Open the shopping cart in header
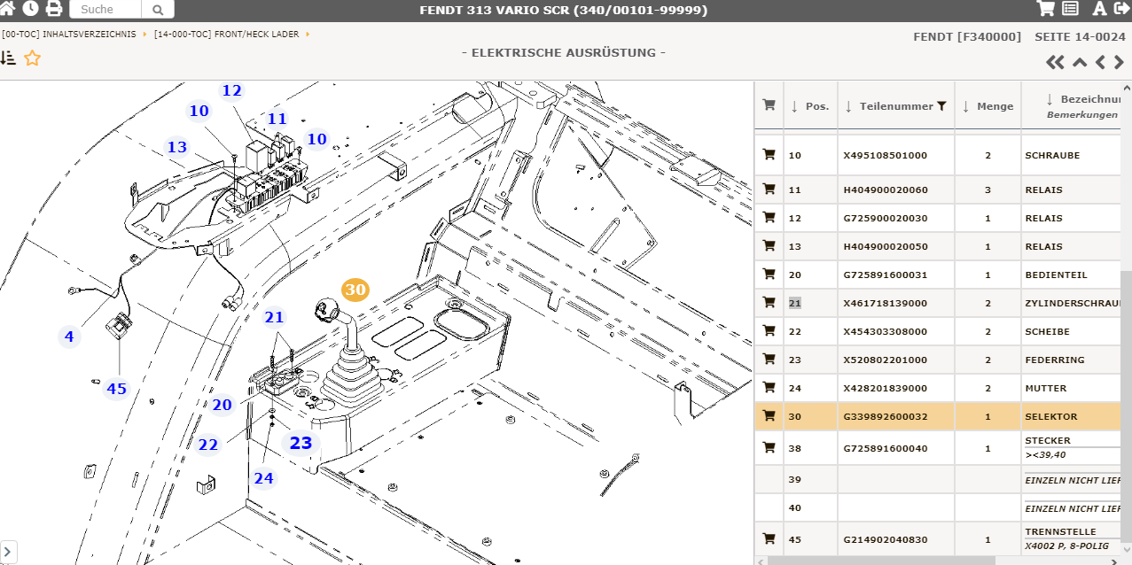 1045,9
